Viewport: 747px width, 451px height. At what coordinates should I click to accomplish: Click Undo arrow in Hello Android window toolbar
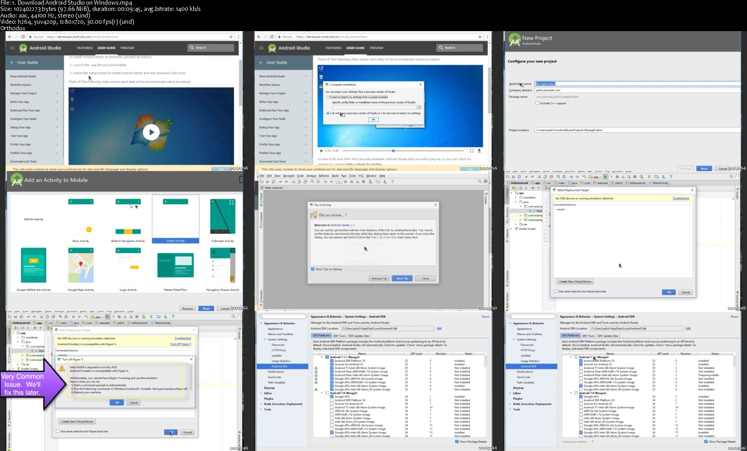[x=281, y=182]
